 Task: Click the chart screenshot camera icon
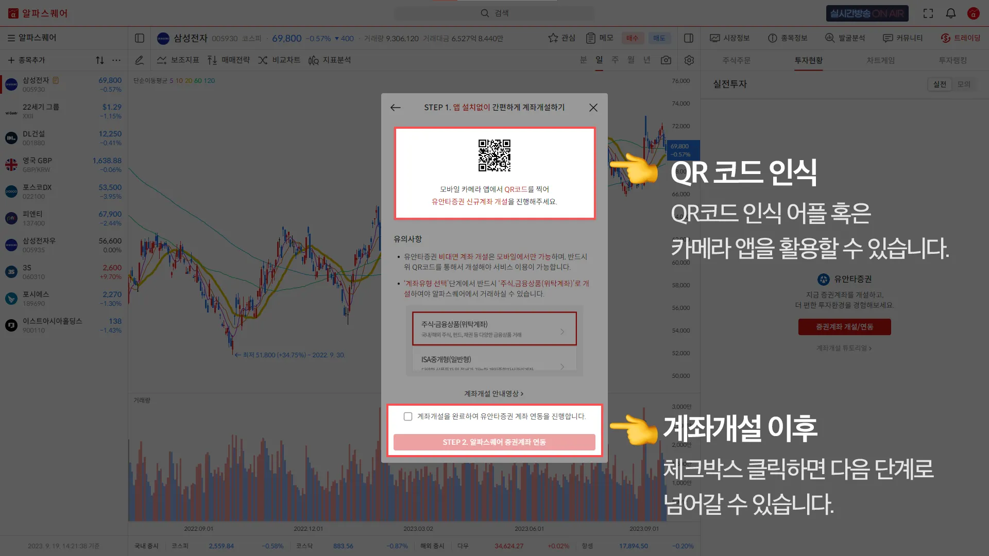point(666,60)
